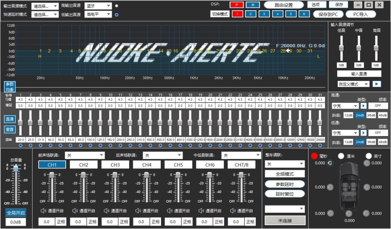391x229 pixels.
Task: Click the CH4 channel speaker icon
Action: [x=138, y=211]
